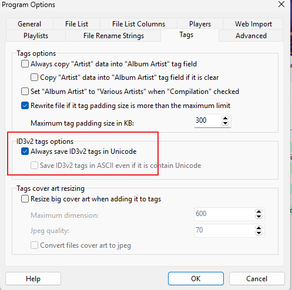
Task: Click the Help button
Action: coord(33,278)
